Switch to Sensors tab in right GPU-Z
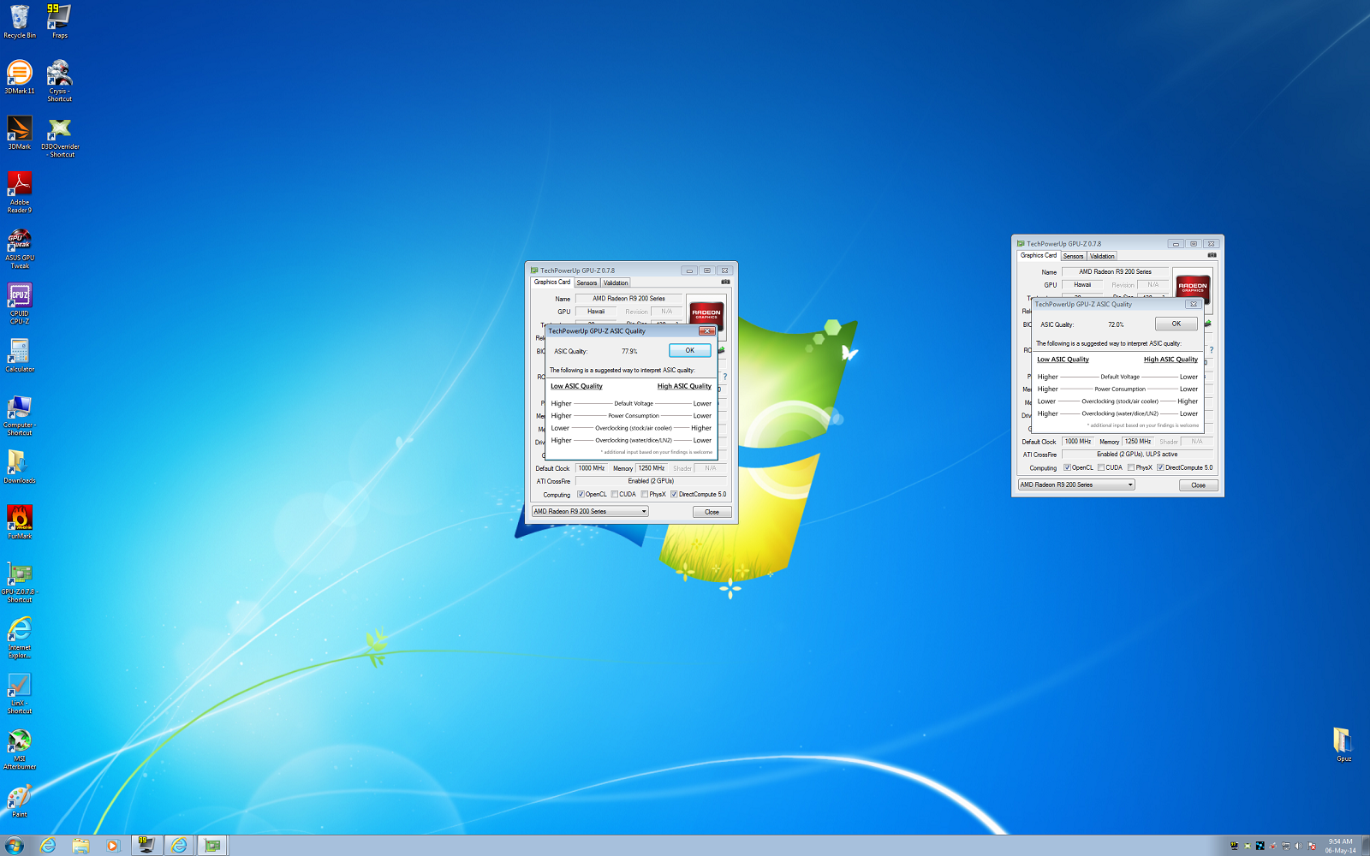The width and height of the screenshot is (1370, 856). pos(1073,256)
